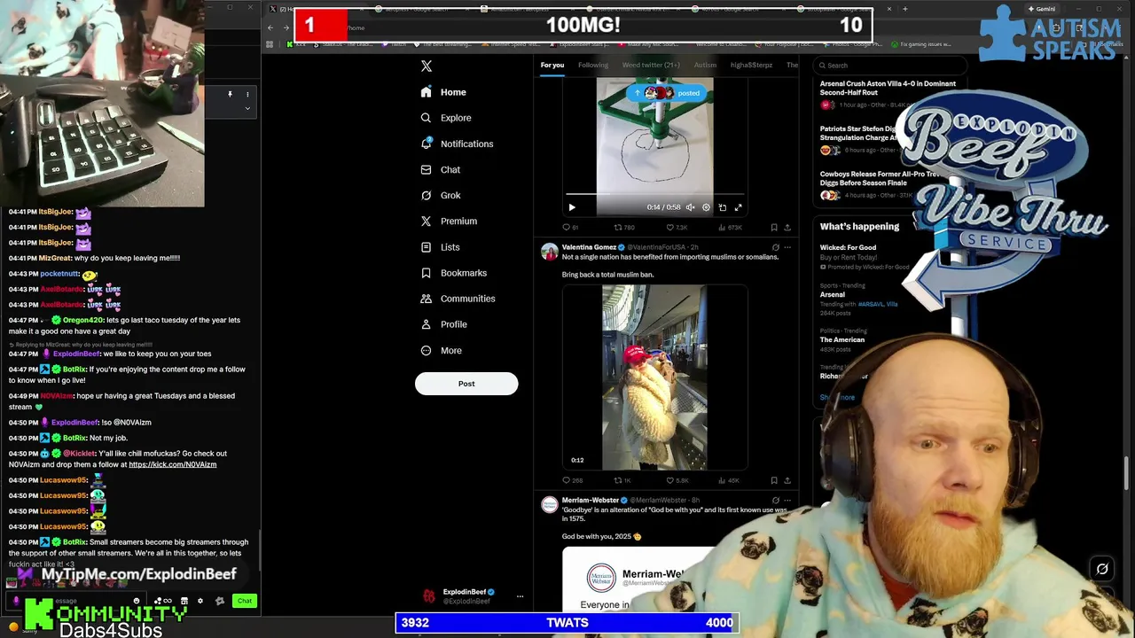Like the post with 5.8K likes
Image resolution: width=1135 pixels, height=638 pixels.
click(x=677, y=480)
